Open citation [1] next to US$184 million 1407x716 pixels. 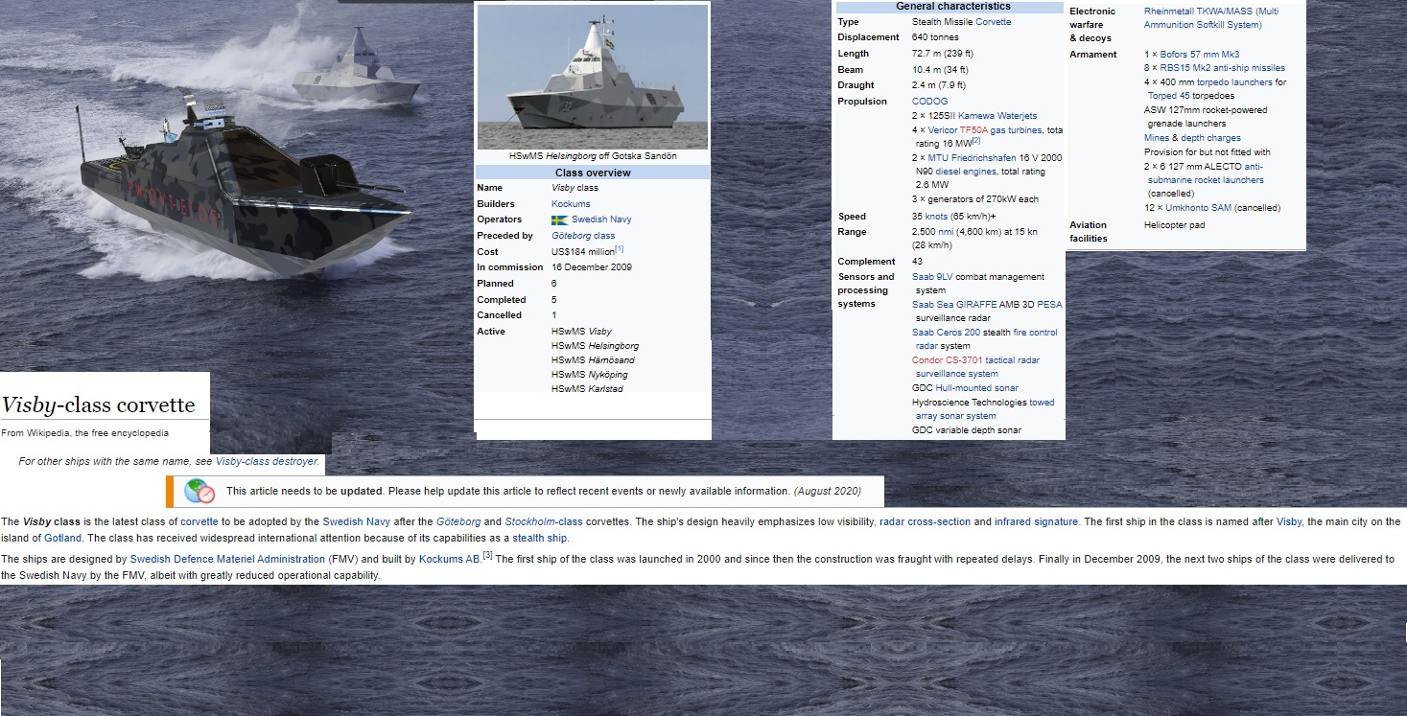(619, 249)
